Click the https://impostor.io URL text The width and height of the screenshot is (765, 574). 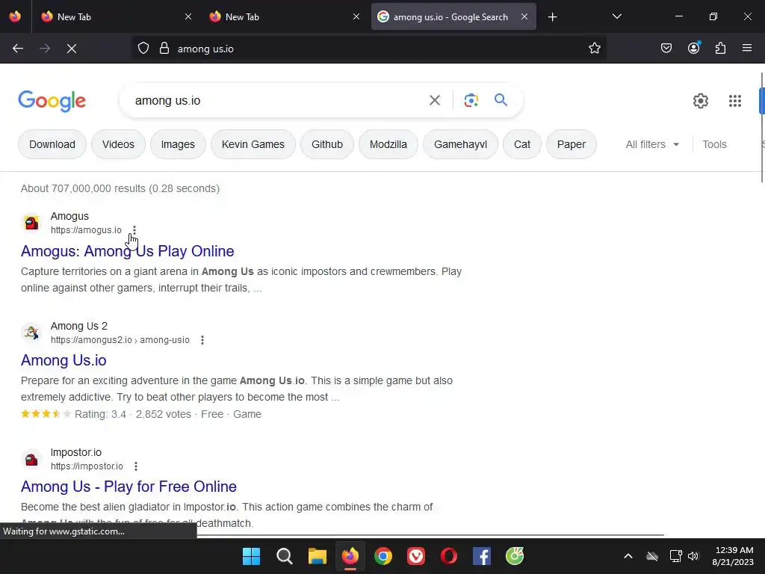coord(87,466)
